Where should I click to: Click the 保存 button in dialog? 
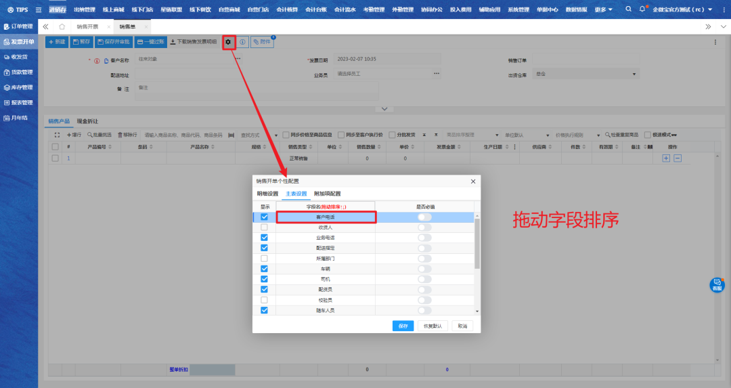coord(403,326)
